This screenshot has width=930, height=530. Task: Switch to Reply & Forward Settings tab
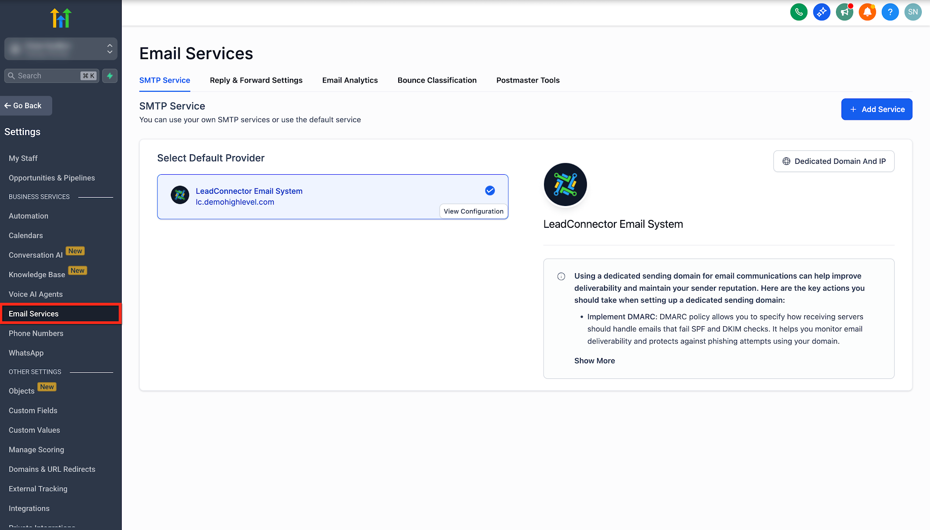click(256, 80)
